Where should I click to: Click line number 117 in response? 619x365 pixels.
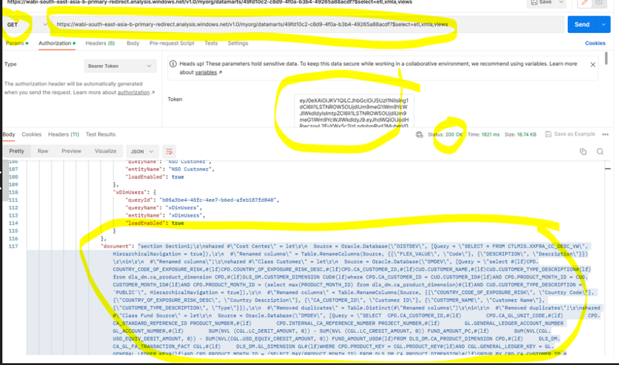point(13,246)
